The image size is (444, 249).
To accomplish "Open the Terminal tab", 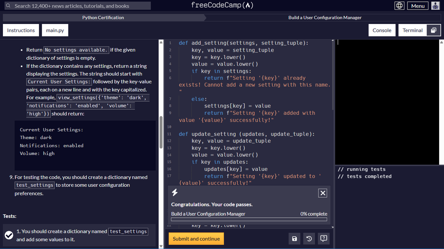I will click(x=413, y=30).
